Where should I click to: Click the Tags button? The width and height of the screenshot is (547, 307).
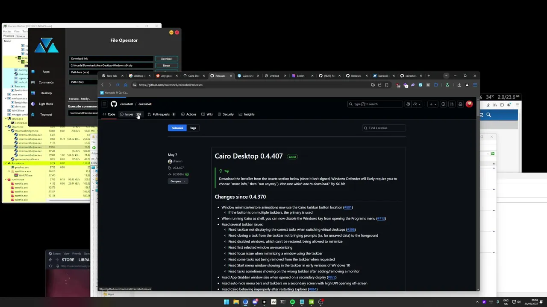193,128
